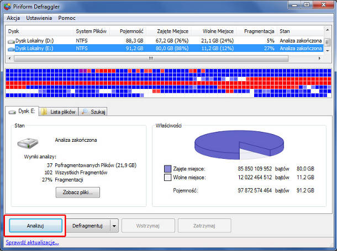The image size is (337, 251).
Task: Open the Sprawdź aktualizacje... link
Action: point(32,243)
